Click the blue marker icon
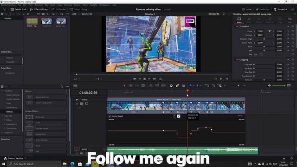Image resolution: width=297 pixels, height=167 pixels. point(197,85)
